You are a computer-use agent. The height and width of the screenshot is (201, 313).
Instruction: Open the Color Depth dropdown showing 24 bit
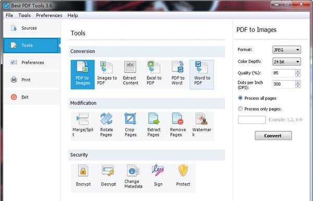click(x=286, y=62)
